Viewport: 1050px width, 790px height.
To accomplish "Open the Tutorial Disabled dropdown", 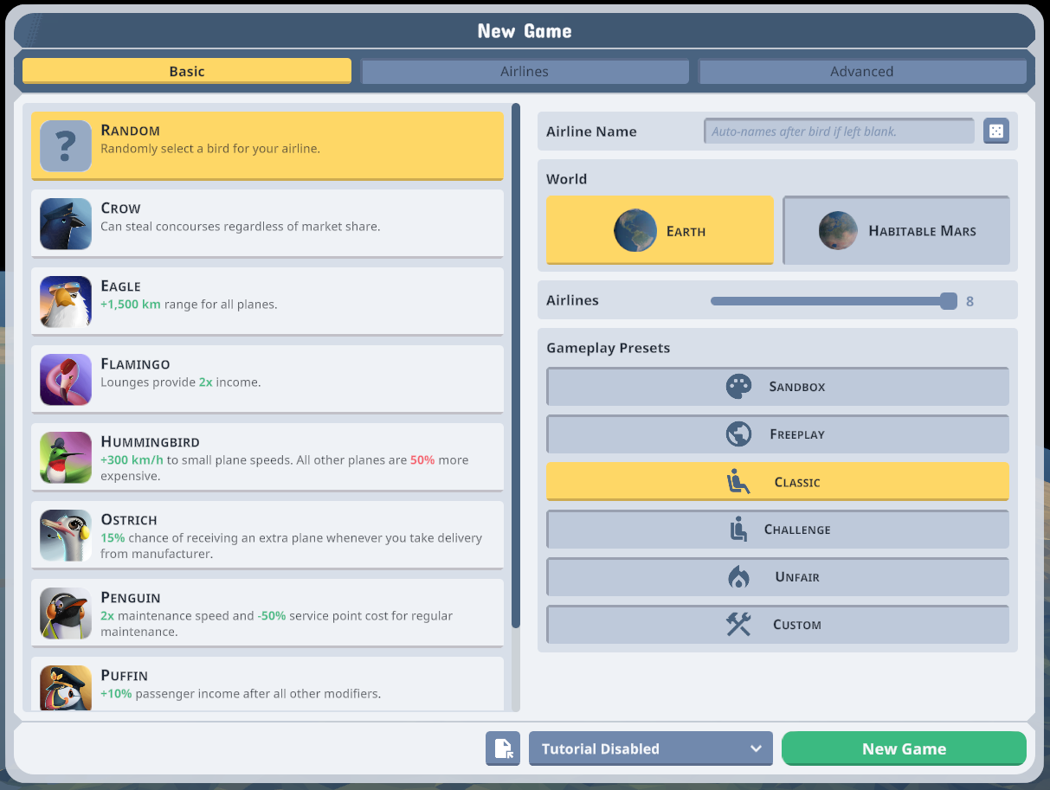I will pos(651,748).
